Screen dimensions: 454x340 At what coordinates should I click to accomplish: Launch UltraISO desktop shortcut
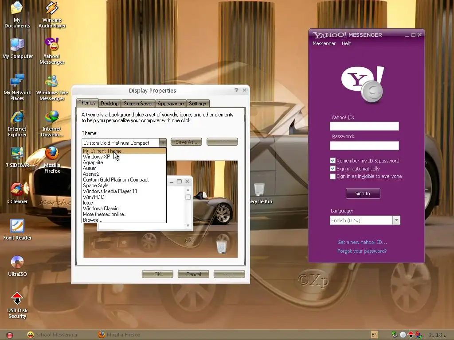pyautogui.click(x=17, y=266)
